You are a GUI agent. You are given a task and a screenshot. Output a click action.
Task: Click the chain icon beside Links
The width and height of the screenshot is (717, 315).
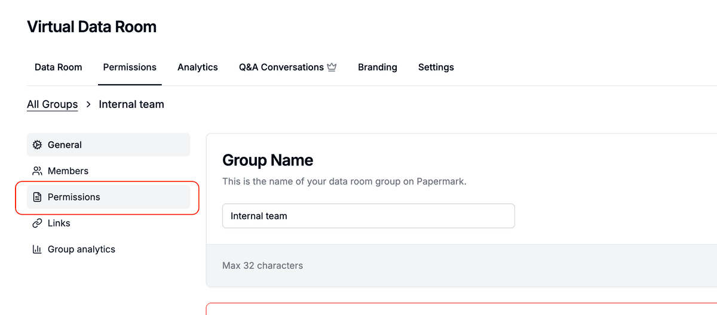point(37,224)
